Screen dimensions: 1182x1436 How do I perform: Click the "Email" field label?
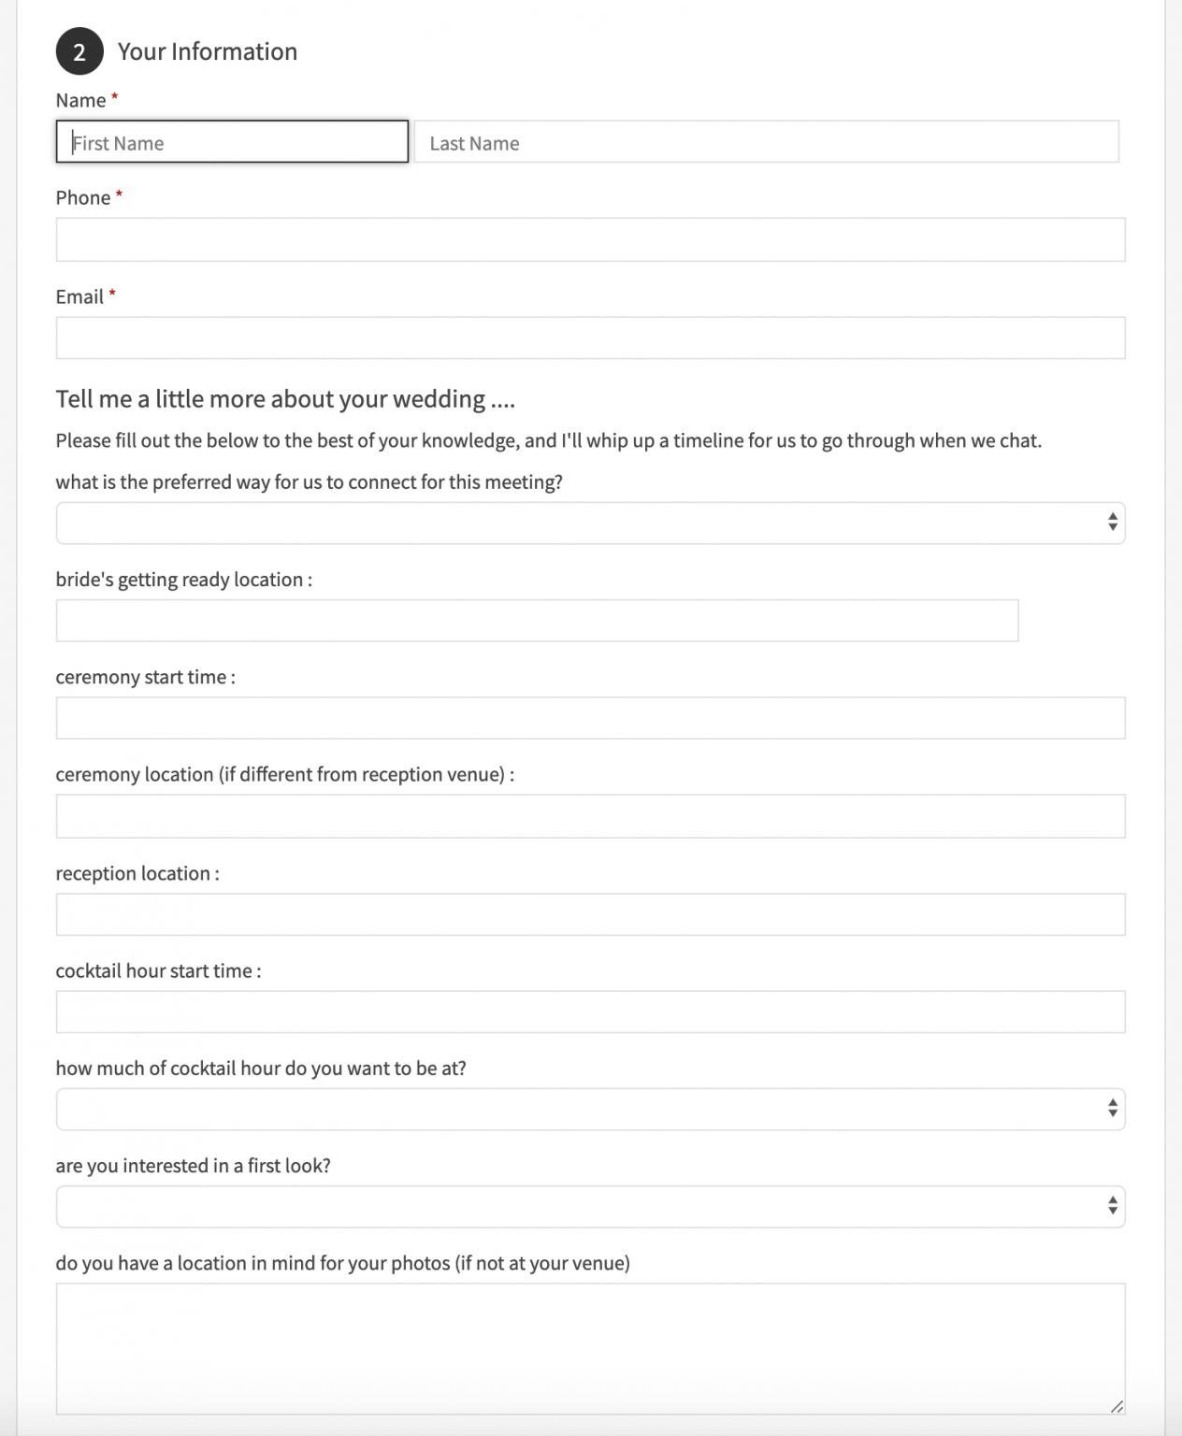pos(79,297)
